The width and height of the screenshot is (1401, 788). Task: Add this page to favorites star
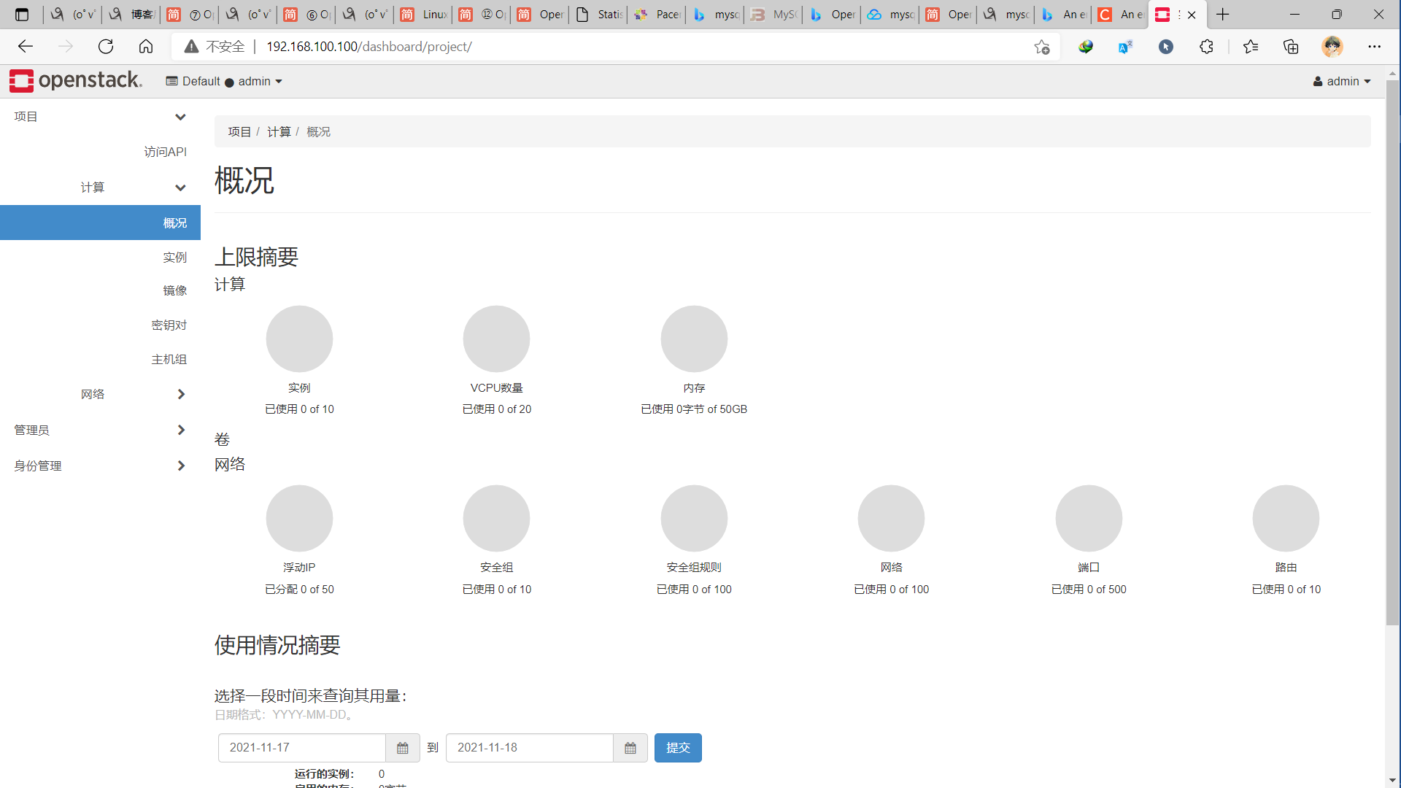[1041, 47]
